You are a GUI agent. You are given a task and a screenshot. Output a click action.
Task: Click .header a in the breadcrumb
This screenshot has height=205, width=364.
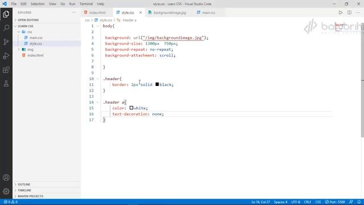(129, 20)
